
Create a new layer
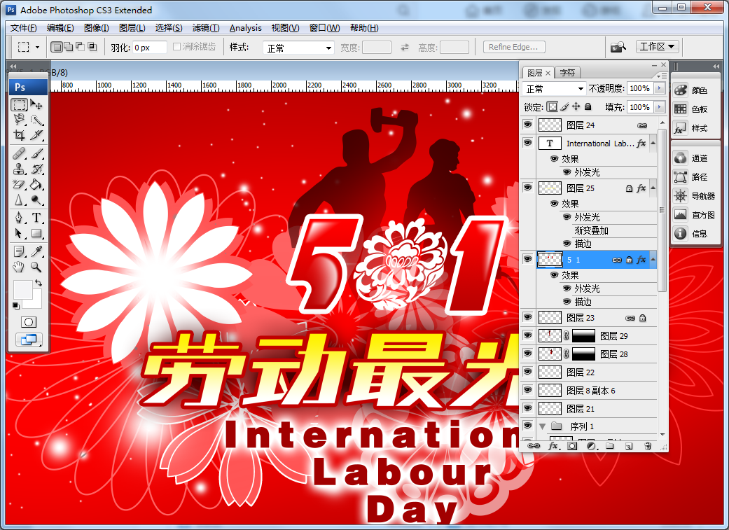(629, 446)
